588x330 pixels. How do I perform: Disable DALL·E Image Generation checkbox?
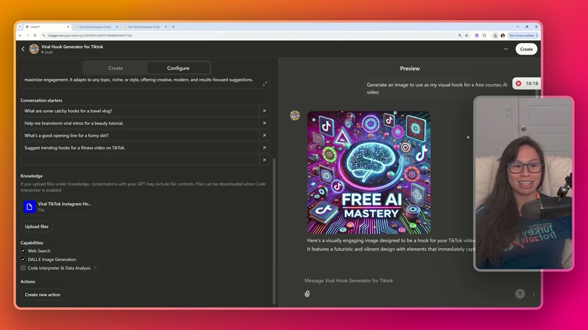pyautogui.click(x=23, y=259)
